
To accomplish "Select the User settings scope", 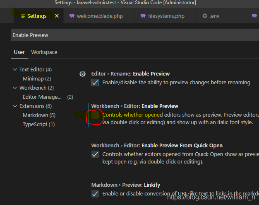I will (x=19, y=52).
